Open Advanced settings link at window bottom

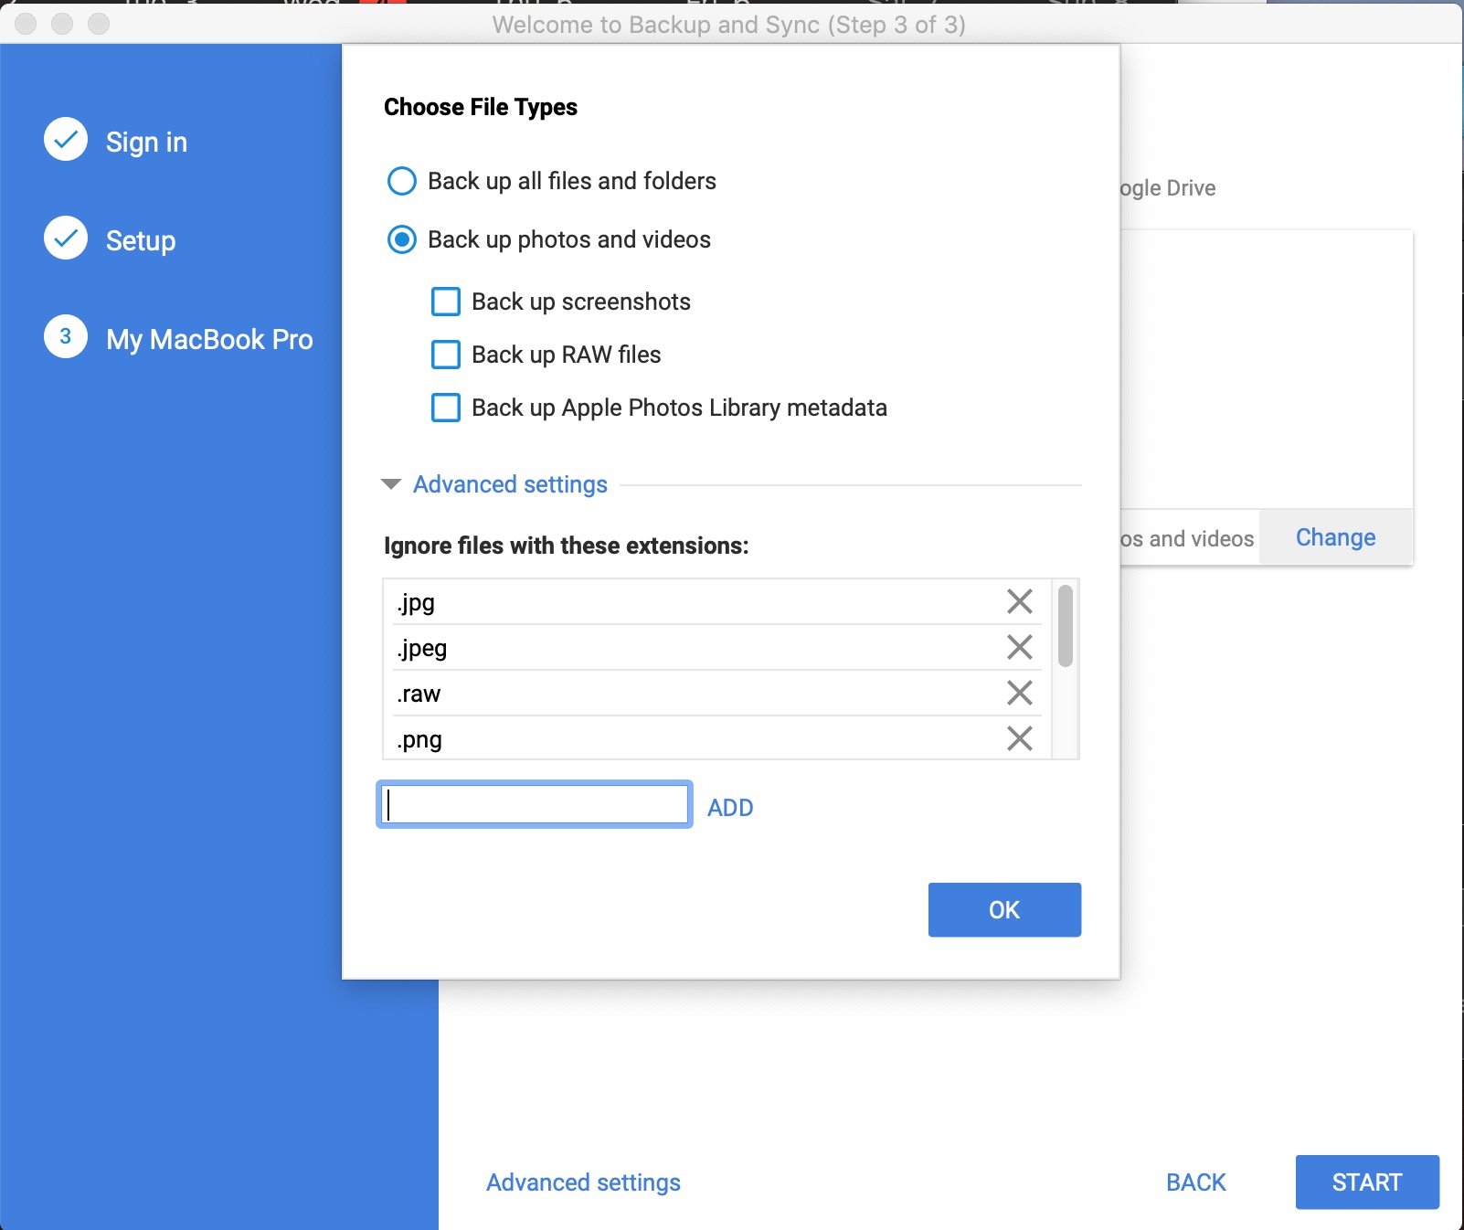pyautogui.click(x=583, y=1182)
